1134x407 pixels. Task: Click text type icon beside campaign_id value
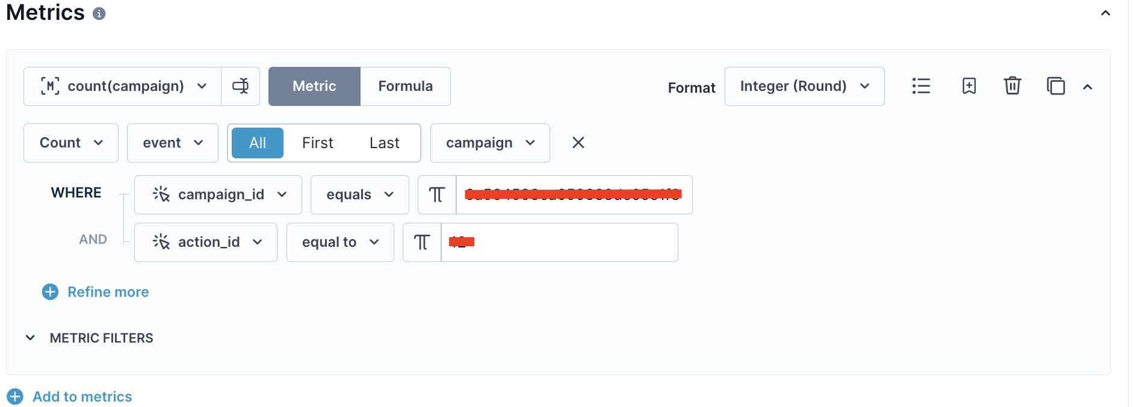pyautogui.click(x=437, y=194)
